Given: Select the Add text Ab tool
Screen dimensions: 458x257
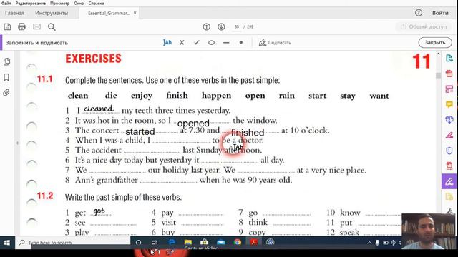Looking at the screenshot, I should pyautogui.click(x=167, y=43).
